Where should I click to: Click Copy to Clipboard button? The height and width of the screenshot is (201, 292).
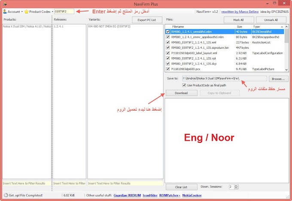pos(219,93)
